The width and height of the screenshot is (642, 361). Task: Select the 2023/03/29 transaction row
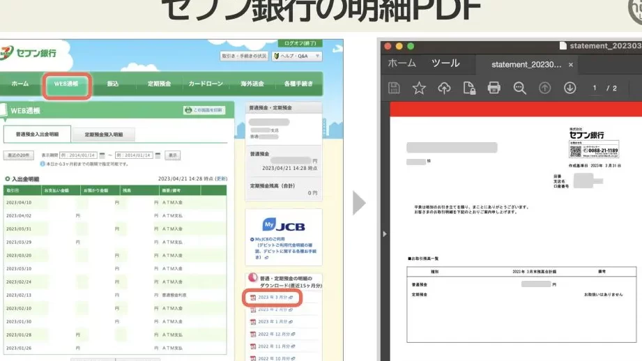tap(115, 243)
